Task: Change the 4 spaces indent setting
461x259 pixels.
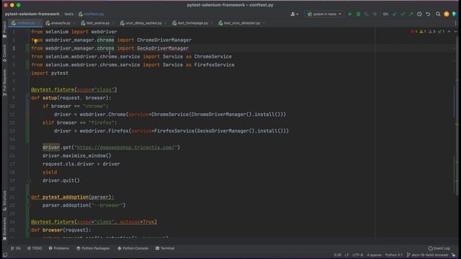Action: coord(374,255)
